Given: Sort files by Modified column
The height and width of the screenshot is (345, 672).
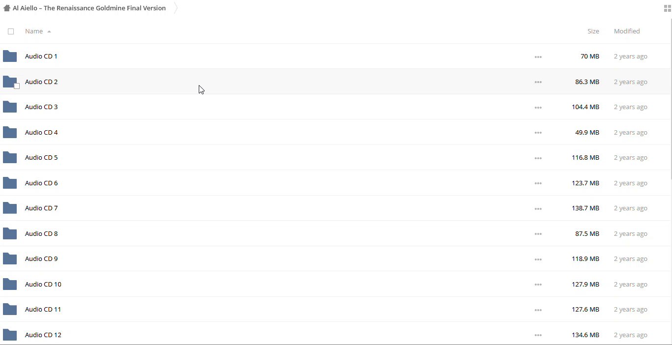Looking at the screenshot, I should point(626,31).
